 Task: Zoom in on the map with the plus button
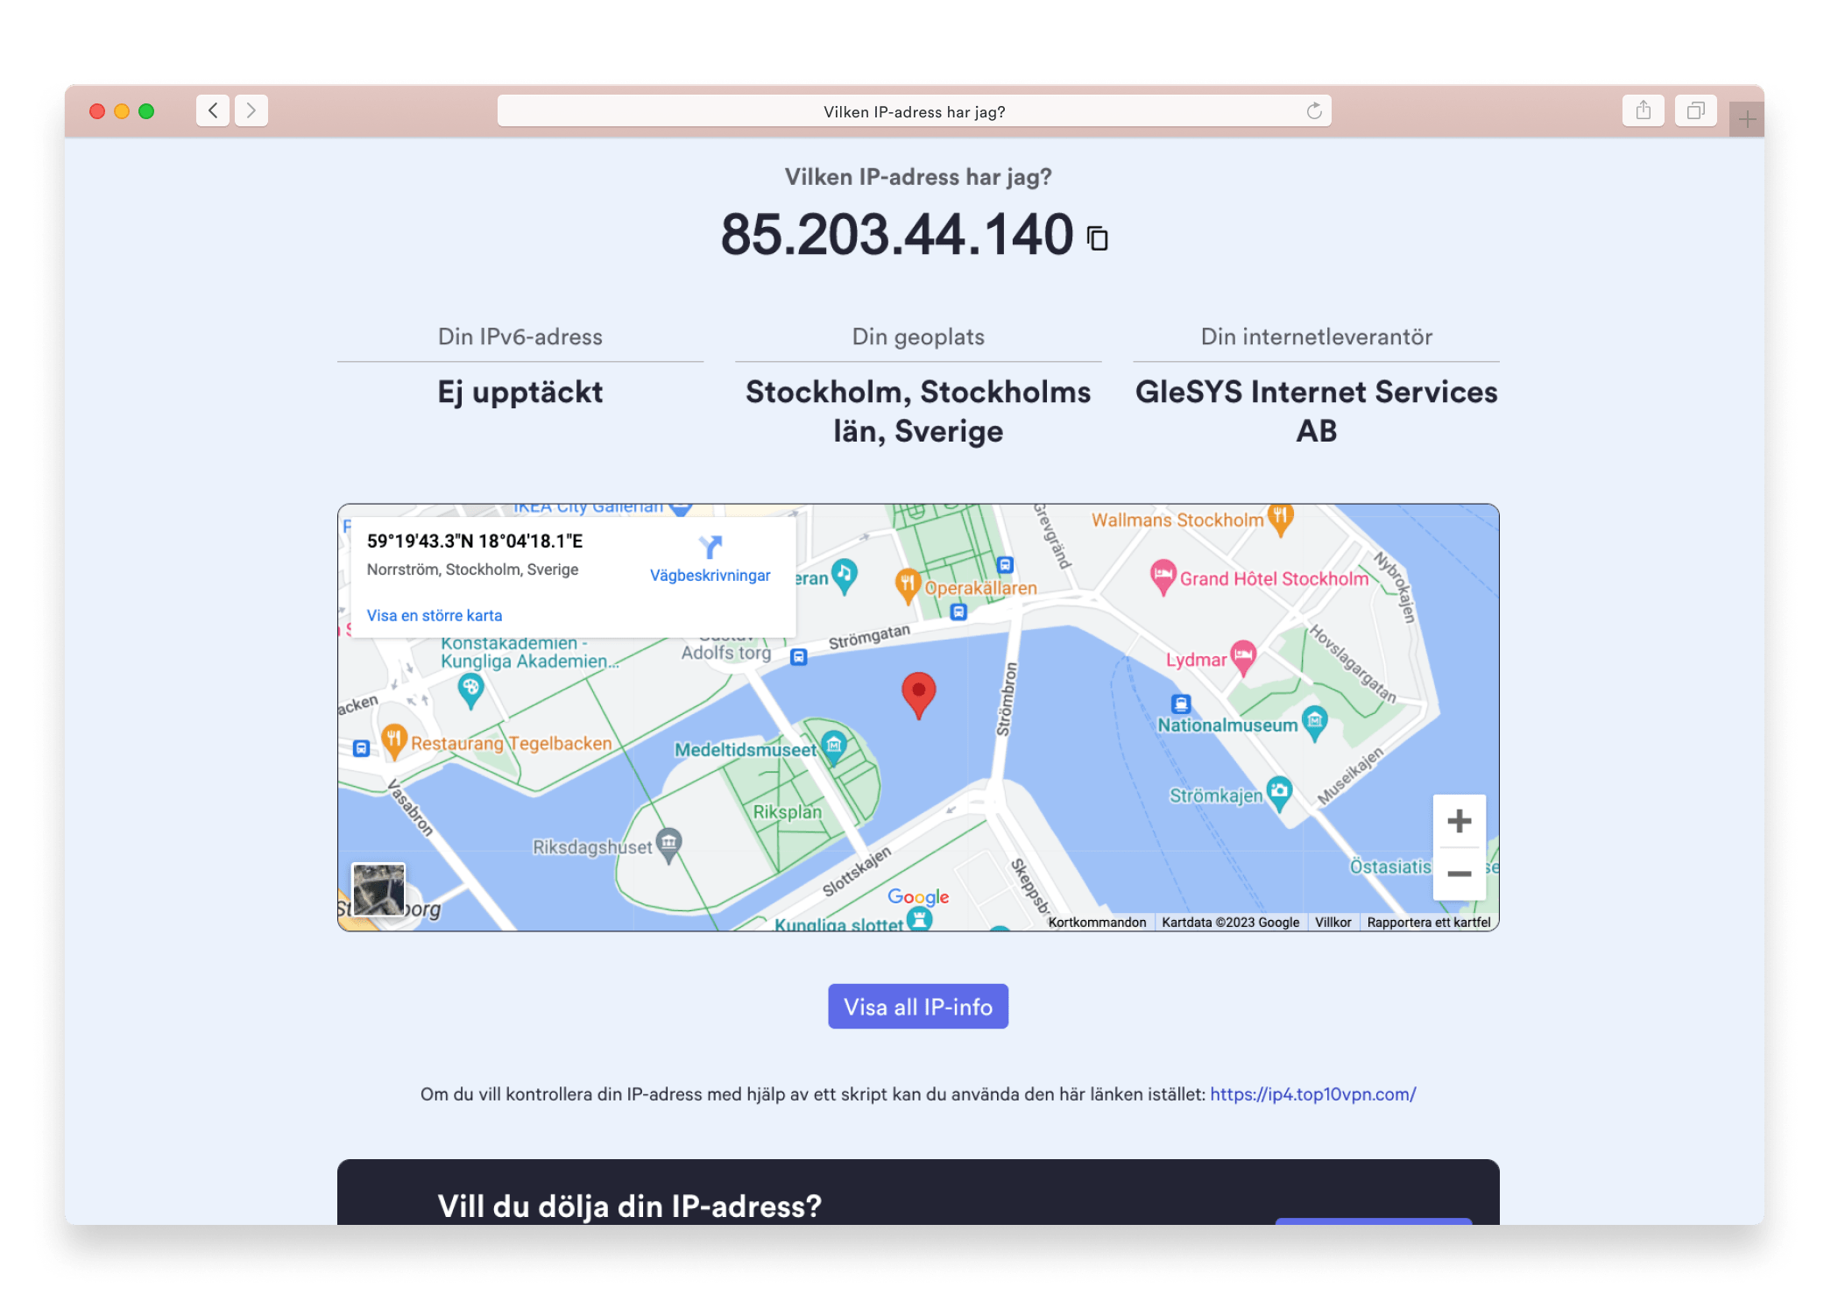point(1459,821)
